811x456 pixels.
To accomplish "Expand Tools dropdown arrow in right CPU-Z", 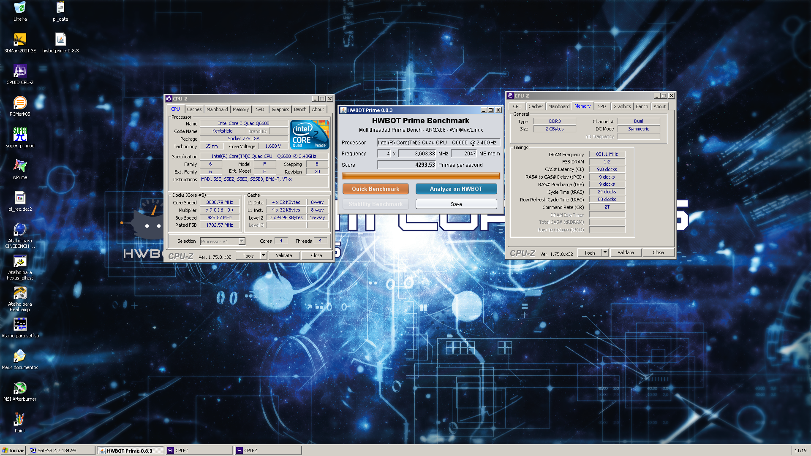I will 605,252.
